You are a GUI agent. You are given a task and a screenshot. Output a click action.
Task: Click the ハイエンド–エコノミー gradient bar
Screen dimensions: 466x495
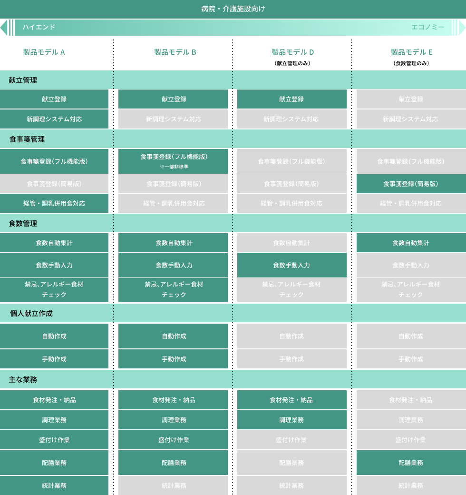(233, 28)
